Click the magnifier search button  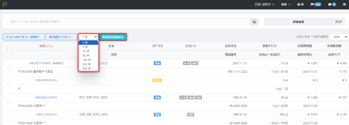(254, 22)
